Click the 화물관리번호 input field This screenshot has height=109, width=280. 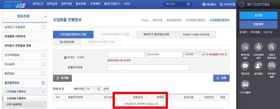click(x=148, y=68)
